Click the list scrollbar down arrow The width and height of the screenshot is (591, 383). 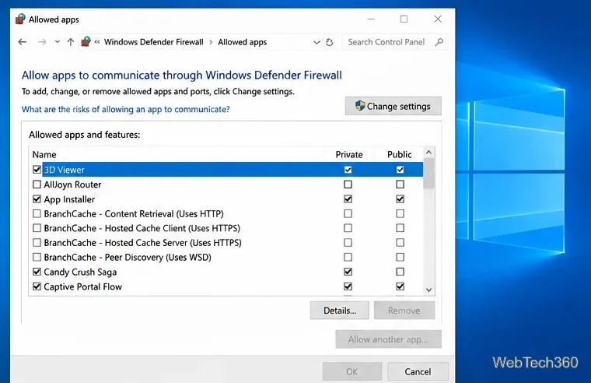[428, 290]
